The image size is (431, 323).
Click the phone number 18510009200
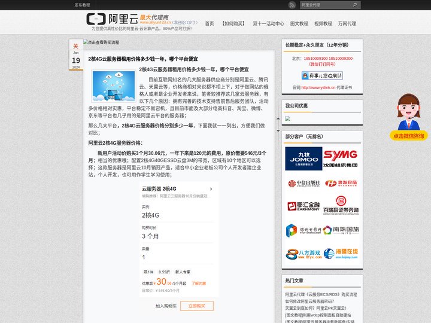coord(341,59)
